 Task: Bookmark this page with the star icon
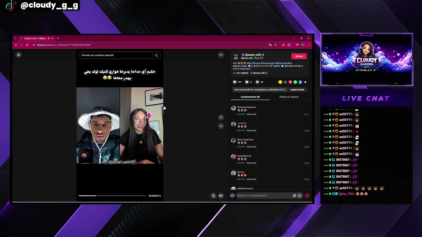pyautogui.click(x=275, y=45)
